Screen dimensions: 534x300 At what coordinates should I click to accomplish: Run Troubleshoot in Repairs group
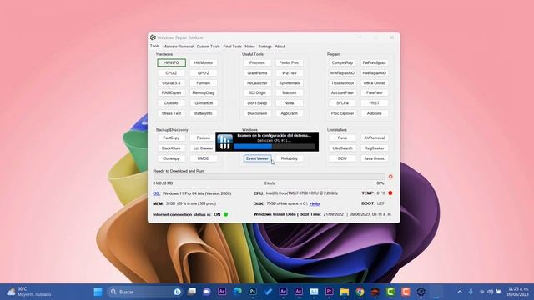point(342,83)
